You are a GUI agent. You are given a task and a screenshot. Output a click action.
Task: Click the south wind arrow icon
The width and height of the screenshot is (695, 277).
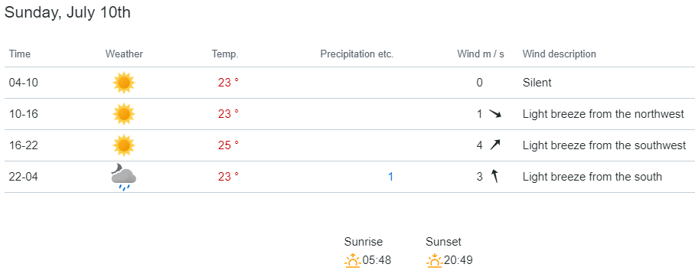pyautogui.click(x=494, y=177)
